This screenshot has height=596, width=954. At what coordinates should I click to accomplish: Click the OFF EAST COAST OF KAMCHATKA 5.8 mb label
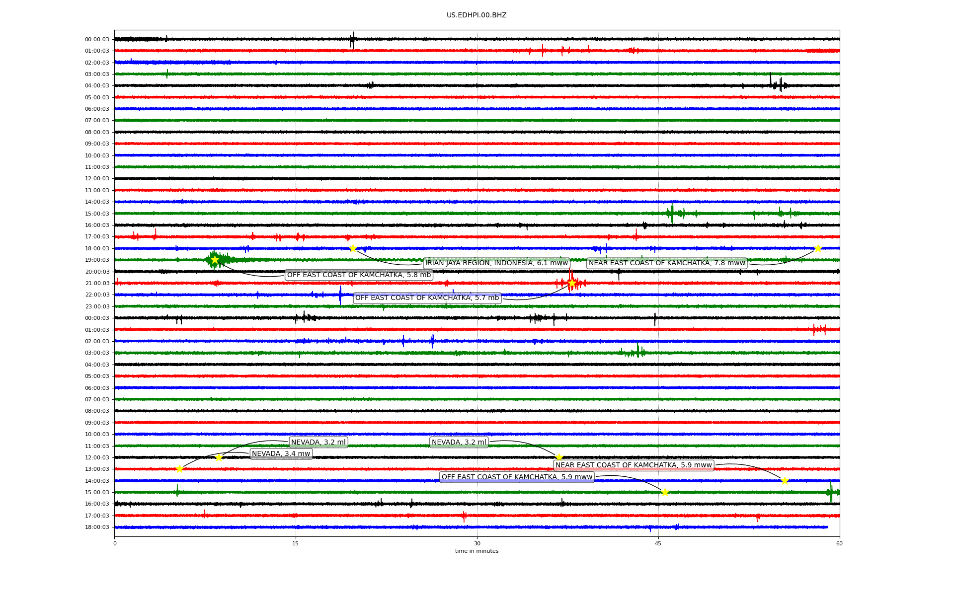click(359, 275)
